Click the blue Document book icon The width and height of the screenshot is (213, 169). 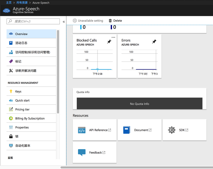point(126,130)
